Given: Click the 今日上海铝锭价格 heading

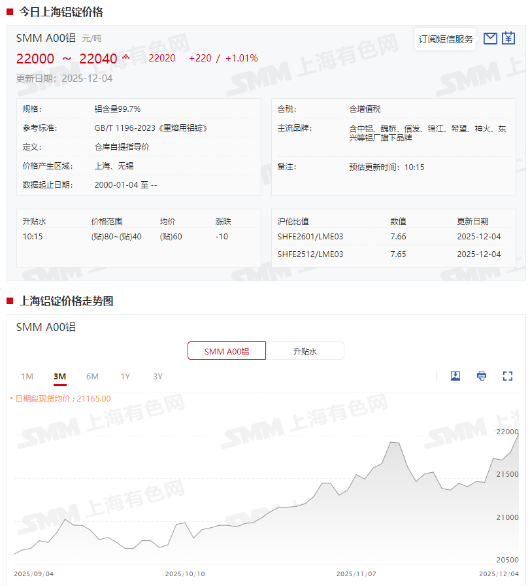Looking at the screenshot, I should point(61,12).
